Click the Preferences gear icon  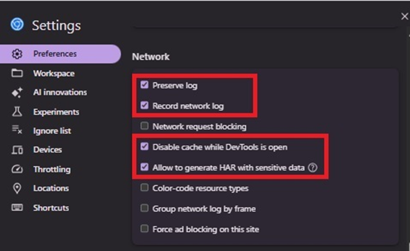pyautogui.click(x=17, y=54)
